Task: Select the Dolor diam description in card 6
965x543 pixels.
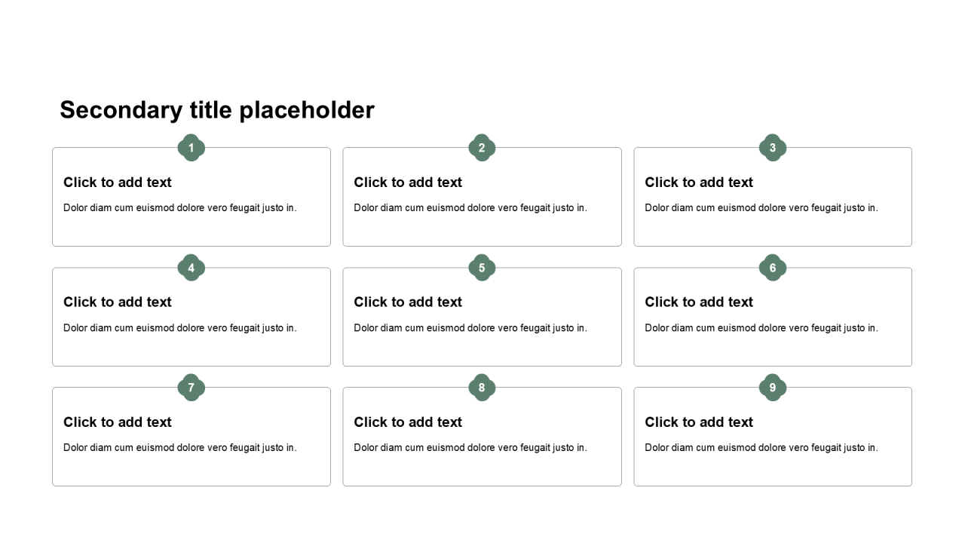Action: [761, 328]
